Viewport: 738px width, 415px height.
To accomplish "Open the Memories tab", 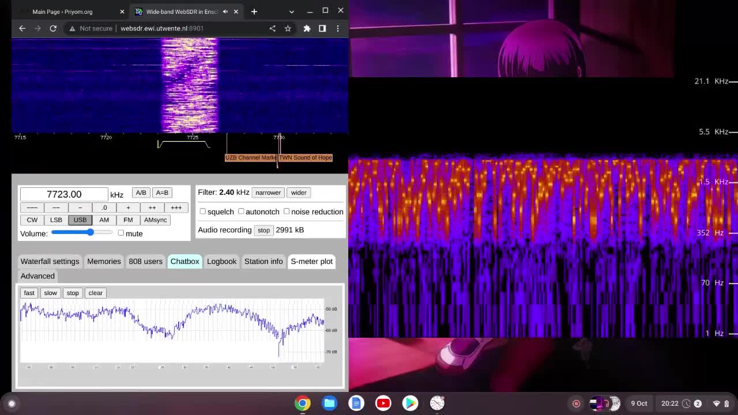I will (x=104, y=261).
